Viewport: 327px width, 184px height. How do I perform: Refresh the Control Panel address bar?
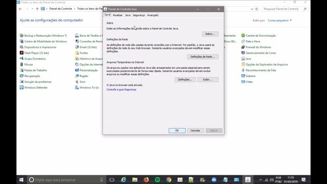pos(256,9)
